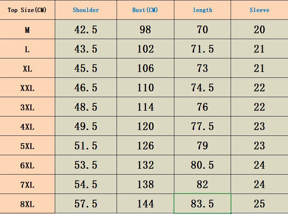The height and width of the screenshot is (214, 288).
Task: Select the XXL size label cell
Action: (27, 87)
